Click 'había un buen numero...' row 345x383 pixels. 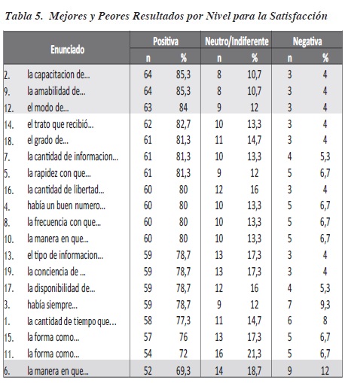[x=172, y=205]
